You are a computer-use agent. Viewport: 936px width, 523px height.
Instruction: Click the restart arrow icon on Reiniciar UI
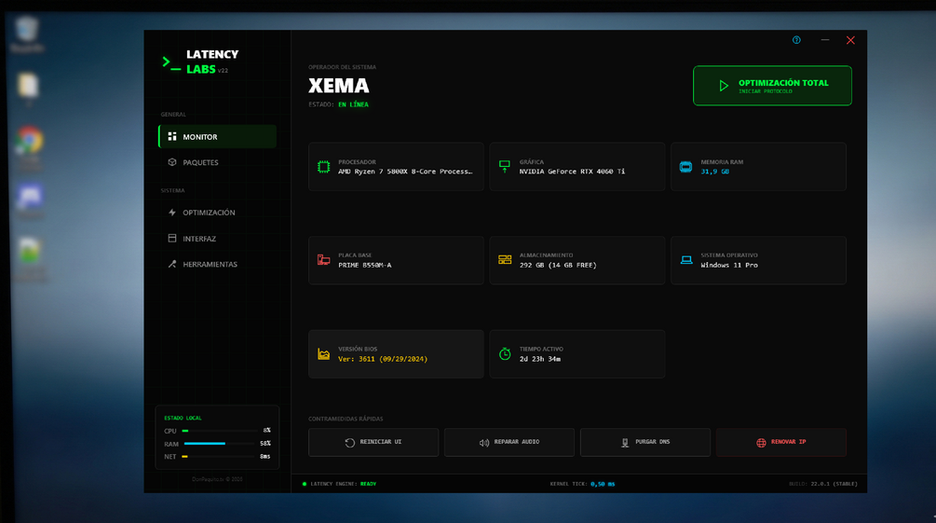(350, 443)
